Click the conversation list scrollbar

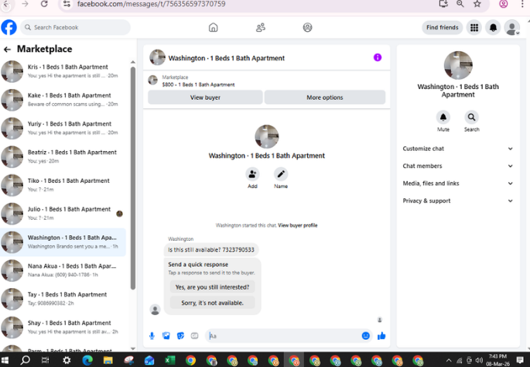(x=133, y=177)
